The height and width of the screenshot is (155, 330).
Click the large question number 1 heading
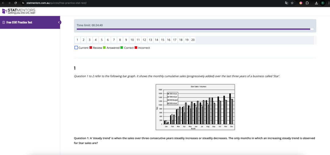[x=75, y=68]
